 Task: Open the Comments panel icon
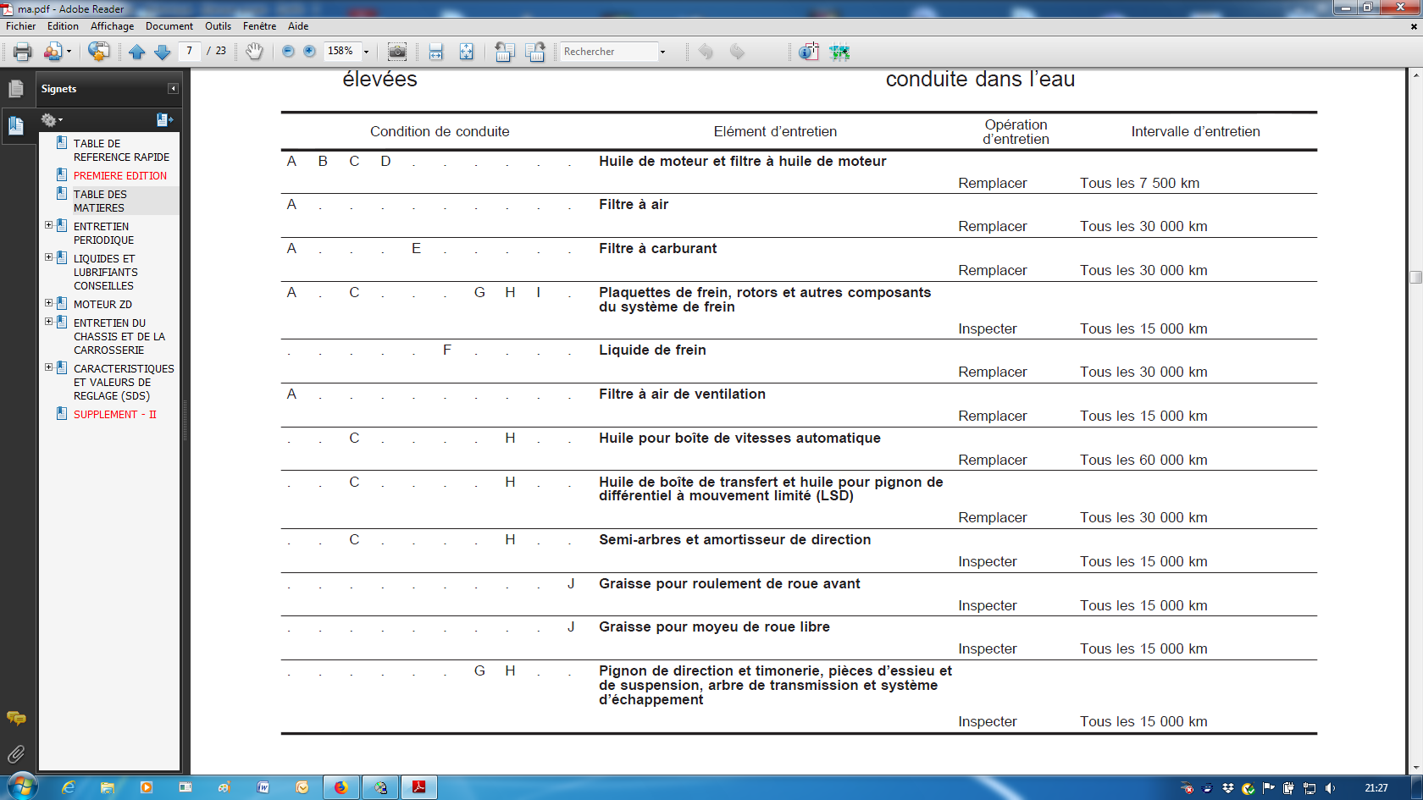pos(16,718)
